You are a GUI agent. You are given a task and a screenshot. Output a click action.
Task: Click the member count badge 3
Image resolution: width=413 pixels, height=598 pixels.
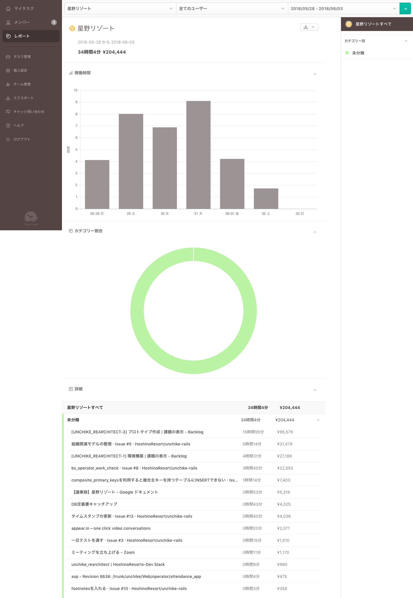[54, 22]
